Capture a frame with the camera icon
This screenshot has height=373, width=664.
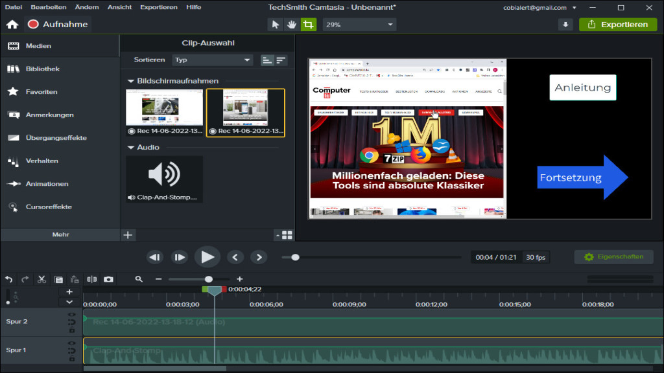[x=108, y=279]
